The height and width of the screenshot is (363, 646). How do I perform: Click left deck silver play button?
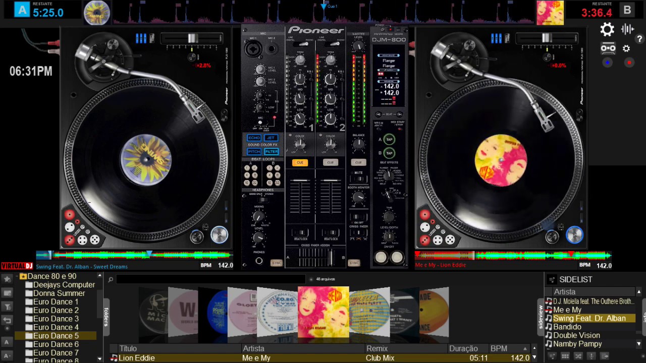point(219,235)
